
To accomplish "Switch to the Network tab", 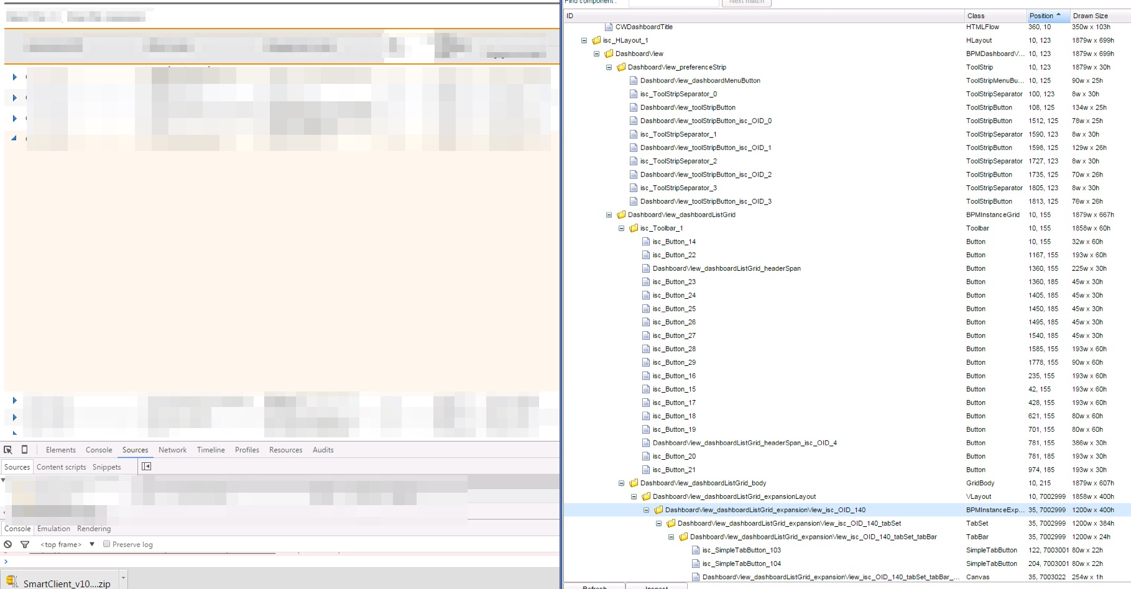I will point(172,450).
